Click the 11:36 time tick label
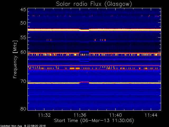 point(80,115)
